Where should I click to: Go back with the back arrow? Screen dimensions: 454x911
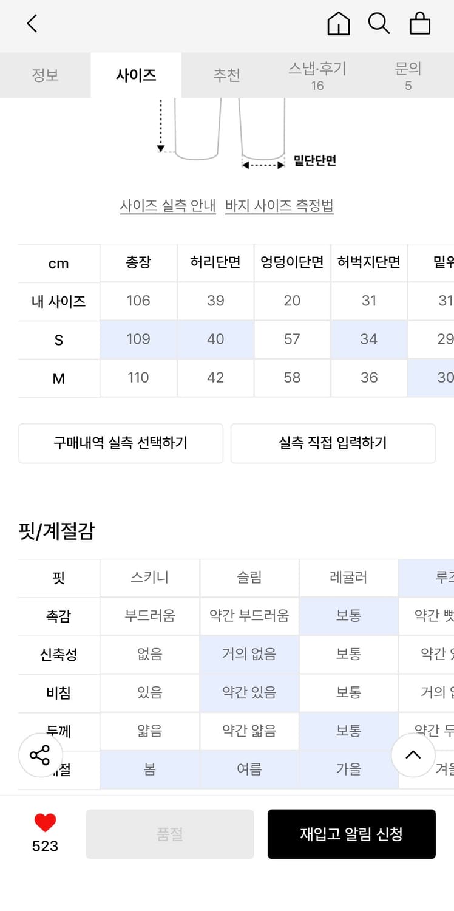32,24
